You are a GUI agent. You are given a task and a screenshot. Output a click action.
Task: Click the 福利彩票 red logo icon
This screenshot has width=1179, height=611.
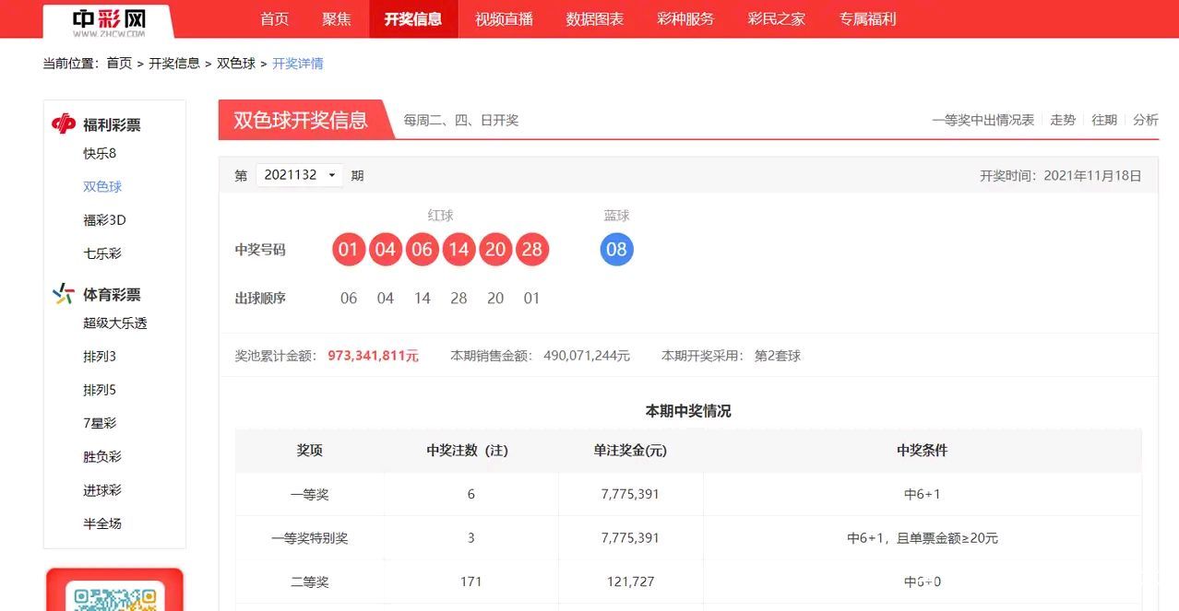tap(64, 124)
